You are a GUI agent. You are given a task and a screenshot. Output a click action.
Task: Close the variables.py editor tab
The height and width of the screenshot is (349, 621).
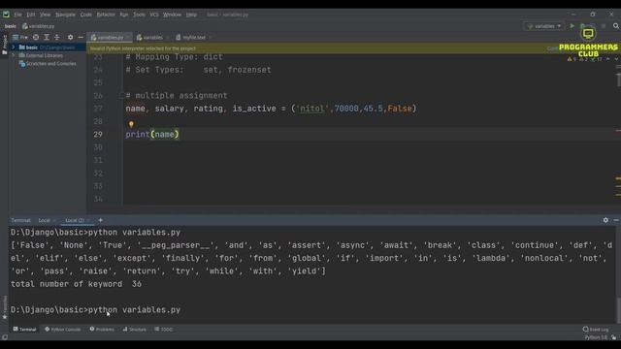click(x=127, y=37)
